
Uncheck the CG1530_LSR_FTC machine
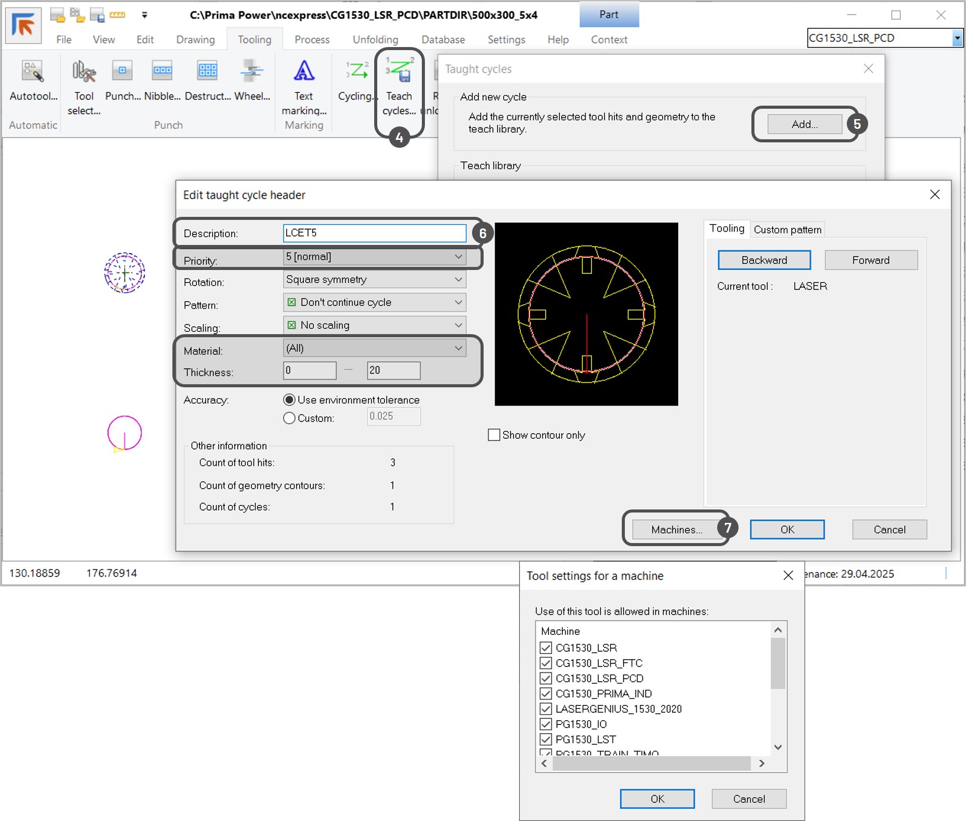click(x=546, y=663)
